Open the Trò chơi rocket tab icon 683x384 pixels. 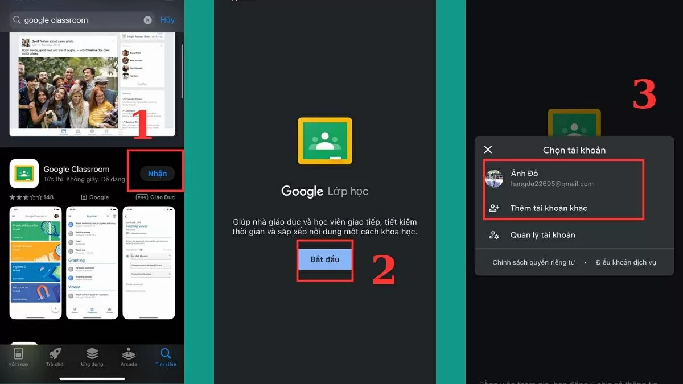[x=55, y=353]
